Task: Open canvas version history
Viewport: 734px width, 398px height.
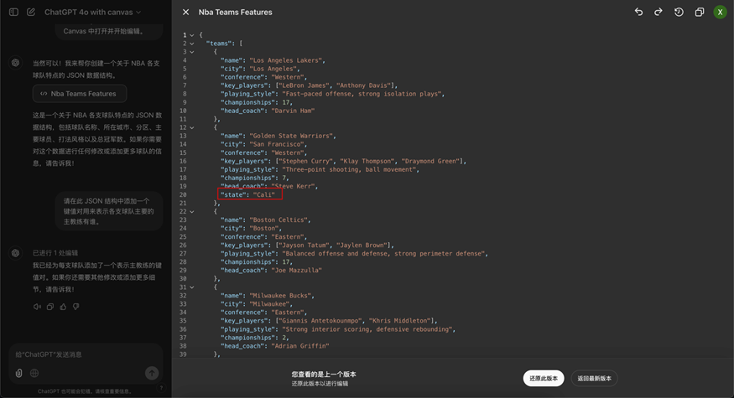Action: [679, 13]
